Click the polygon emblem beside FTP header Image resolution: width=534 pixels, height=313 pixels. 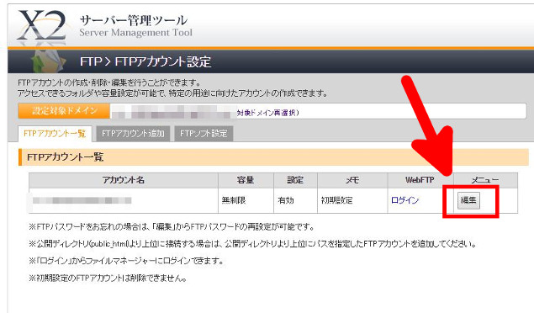[48, 61]
